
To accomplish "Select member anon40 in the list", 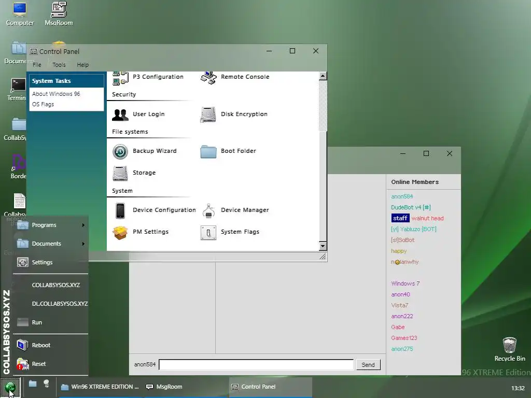I will [401, 294].
